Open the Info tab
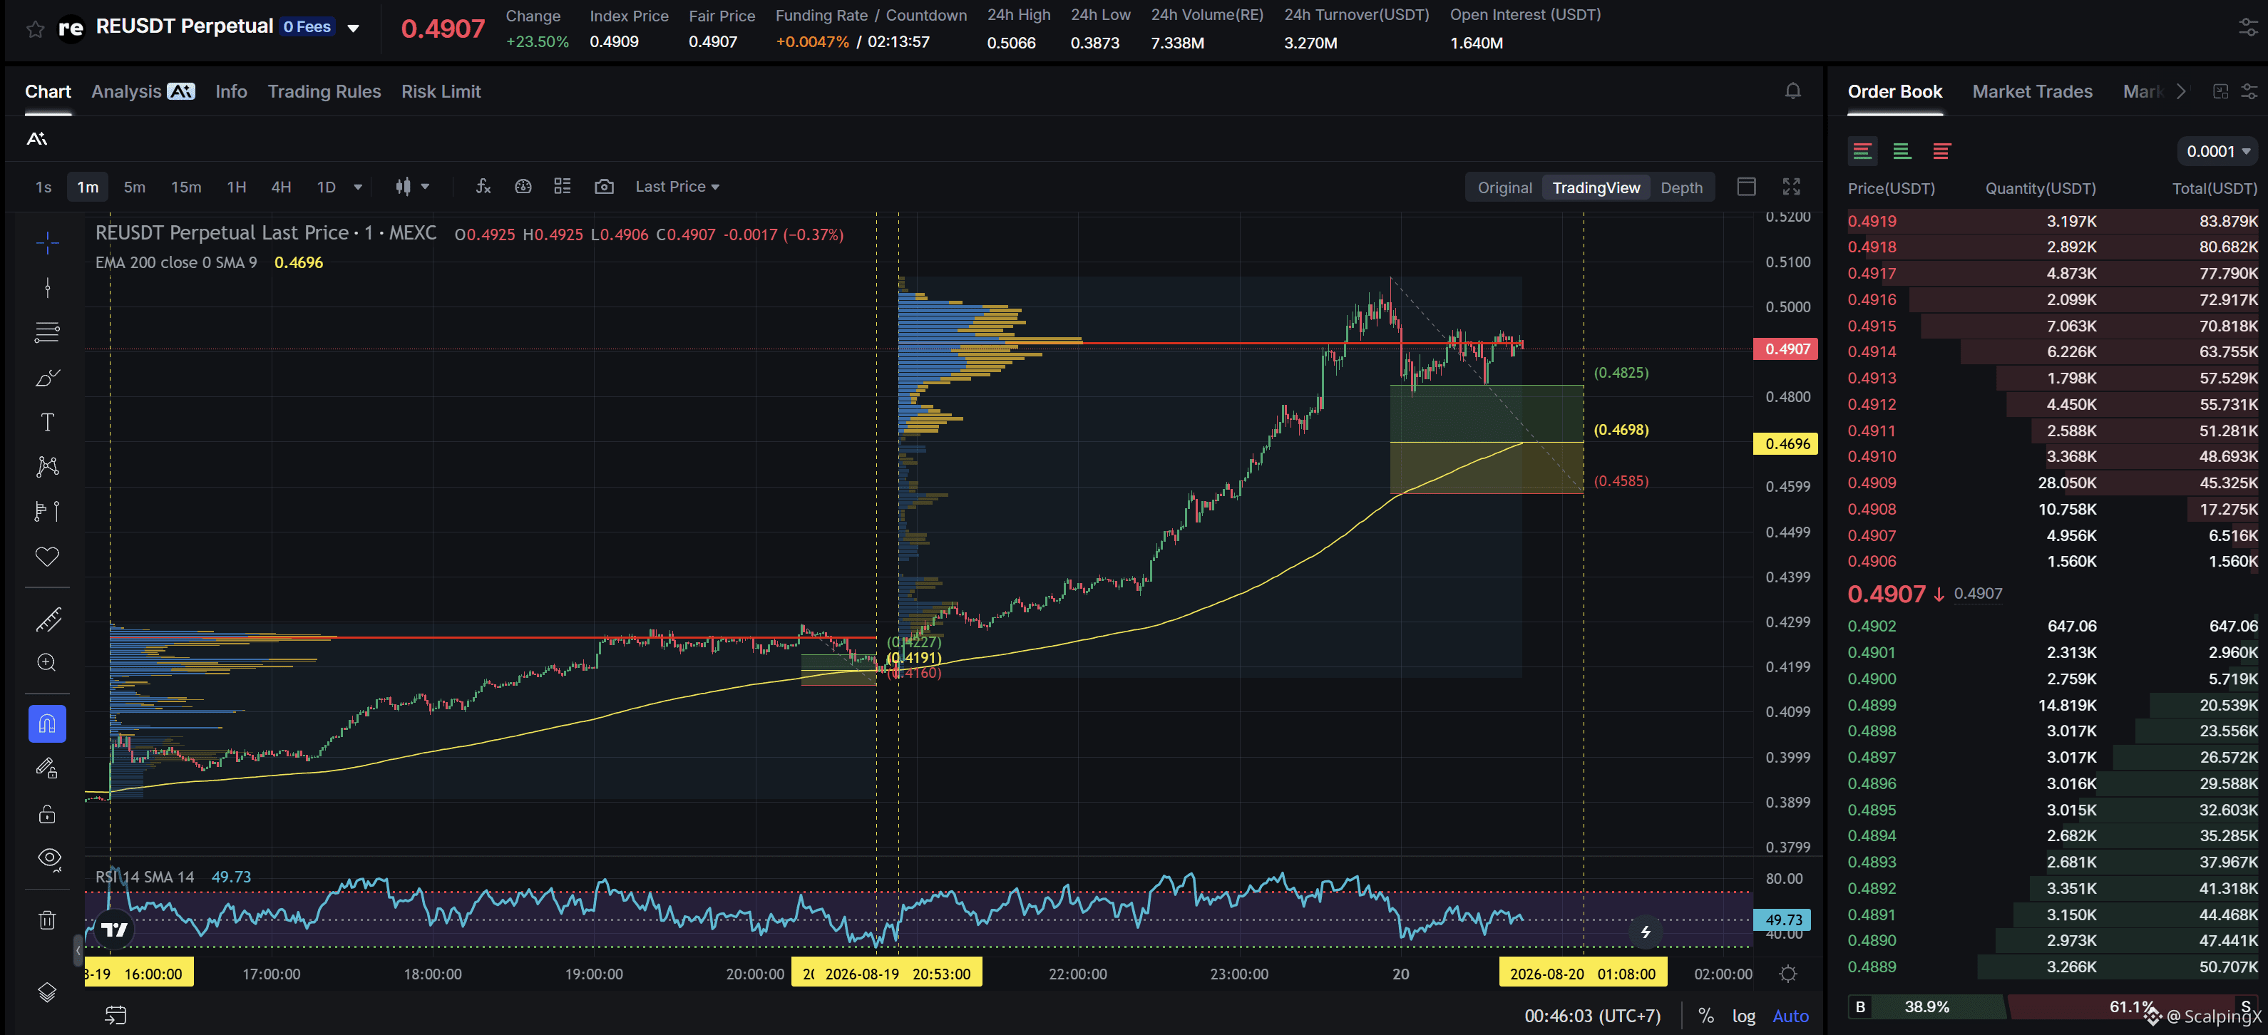The image size is (2268, 1035). point(231,91)
